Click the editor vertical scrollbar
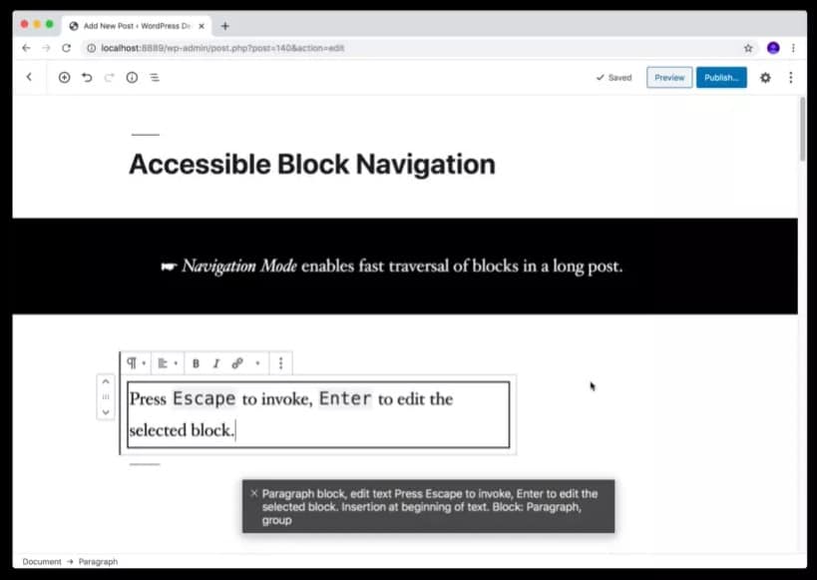 [802, 131]
